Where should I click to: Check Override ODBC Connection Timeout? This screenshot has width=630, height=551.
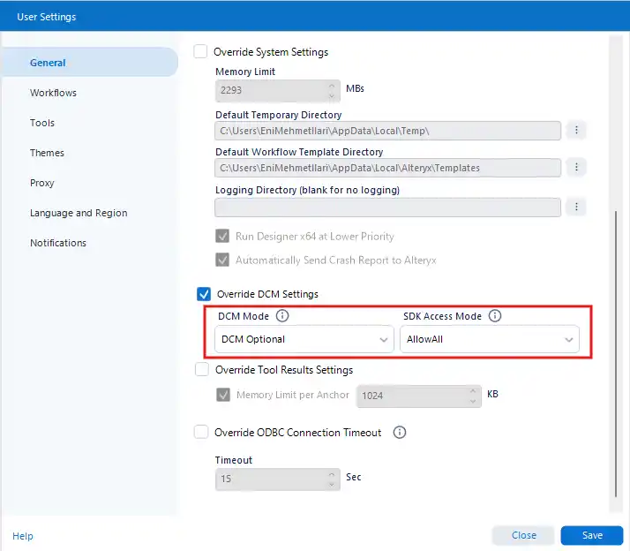coord(201,433)
